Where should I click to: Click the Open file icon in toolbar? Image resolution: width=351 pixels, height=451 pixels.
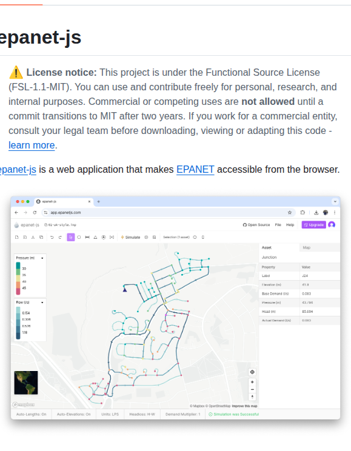(x=25, y=237)
